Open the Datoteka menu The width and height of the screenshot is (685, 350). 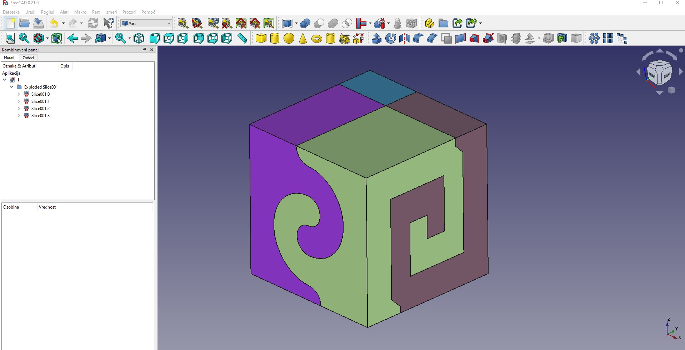(11, 12)
